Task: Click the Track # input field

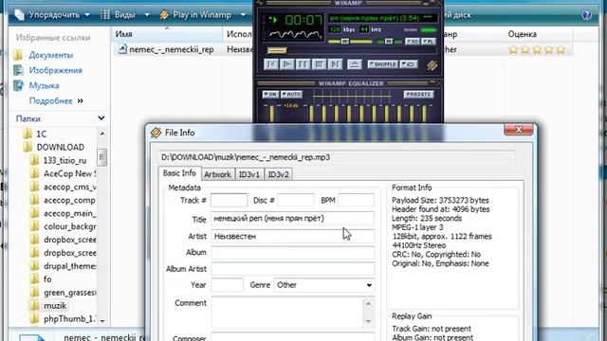Action: coord(229,200)
